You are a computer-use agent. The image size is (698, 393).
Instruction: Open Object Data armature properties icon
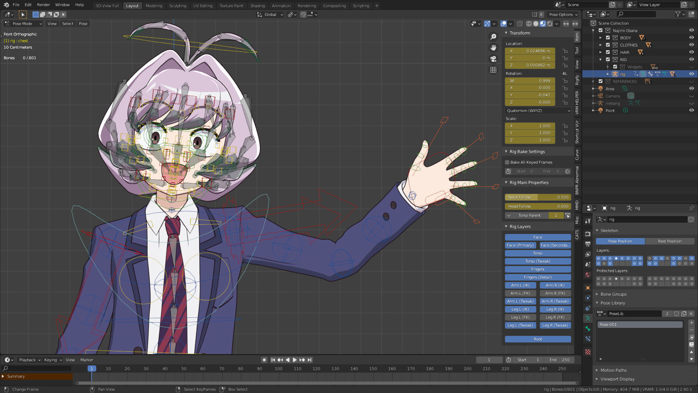pos(588,318)
